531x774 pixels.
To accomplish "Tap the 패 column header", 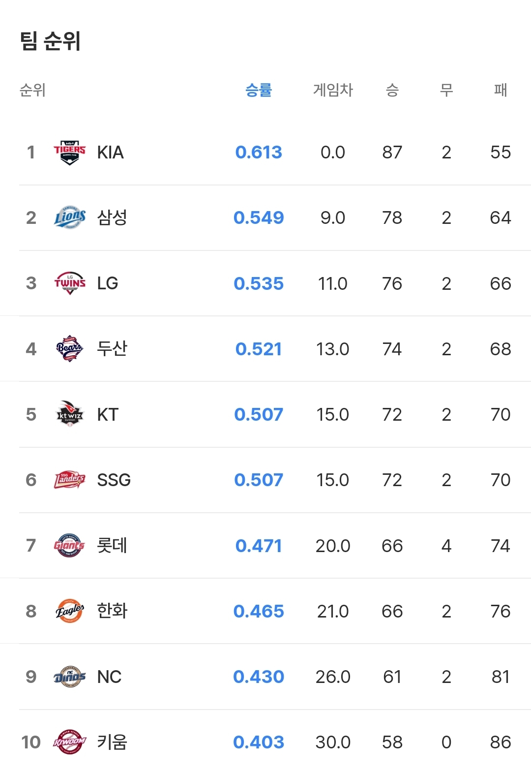I will click(x=501, y=90).
